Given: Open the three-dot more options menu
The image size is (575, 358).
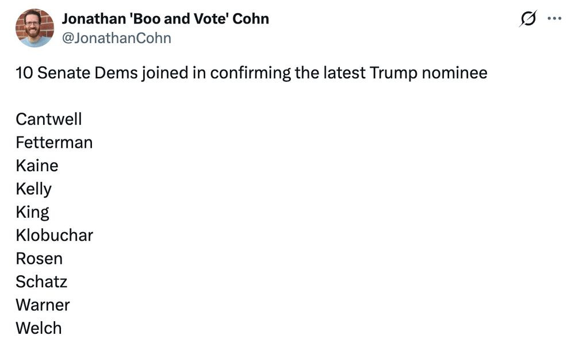Looking at the screenshot, I should coord(554,19).
